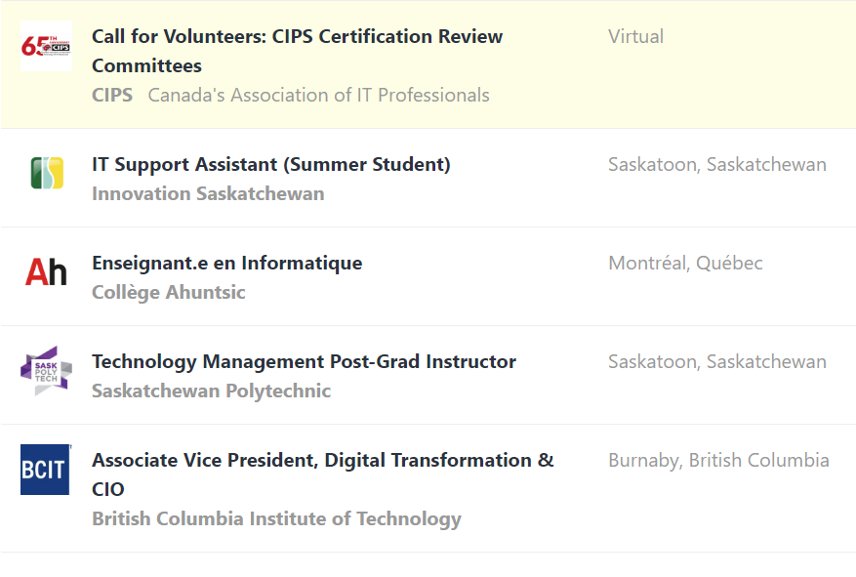Click the Montréal, Québec location text
The image size is (856, 577).
tap(685, 263)
